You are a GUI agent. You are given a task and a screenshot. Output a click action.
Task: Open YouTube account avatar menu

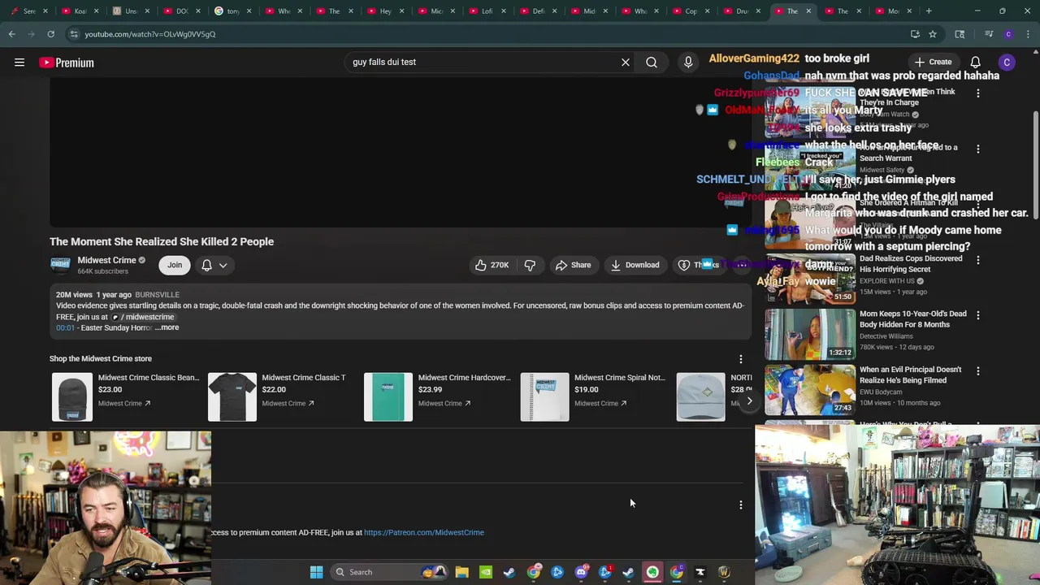pos(1007,63)
